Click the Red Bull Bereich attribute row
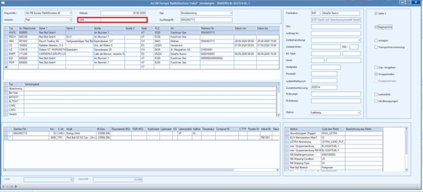The height and width of the screenshot is (192, 423). 334,168
